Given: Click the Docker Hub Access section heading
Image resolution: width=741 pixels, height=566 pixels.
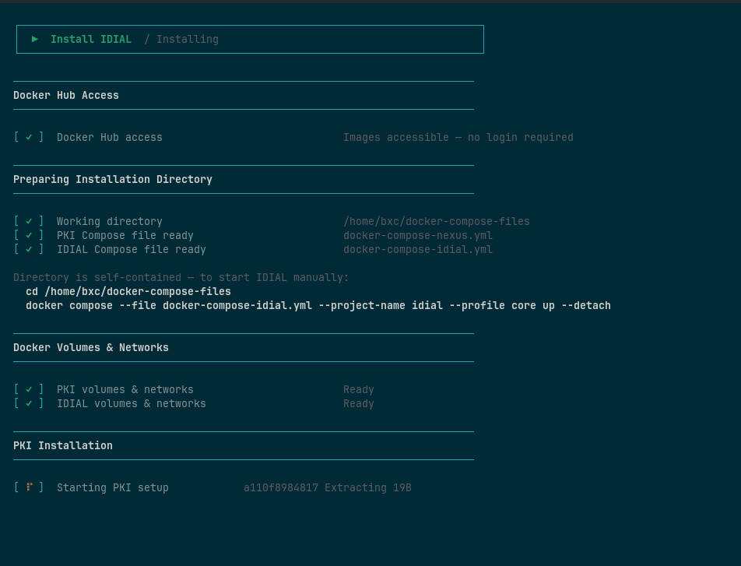Looking at the screenshot, I should tap(65, 96).
